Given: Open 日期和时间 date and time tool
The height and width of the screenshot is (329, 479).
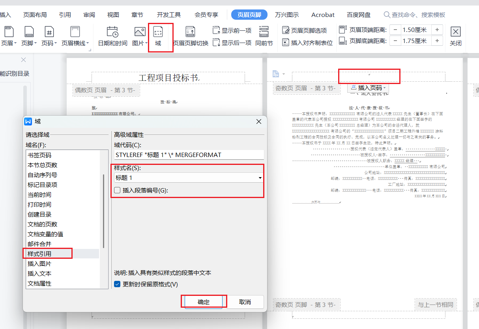Looking at the screenshot, I should pos(112,36).
